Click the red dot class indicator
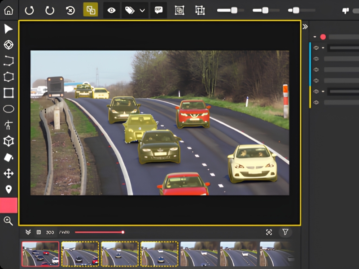Viewport: 359px width, 269px height. pos(323,37)
